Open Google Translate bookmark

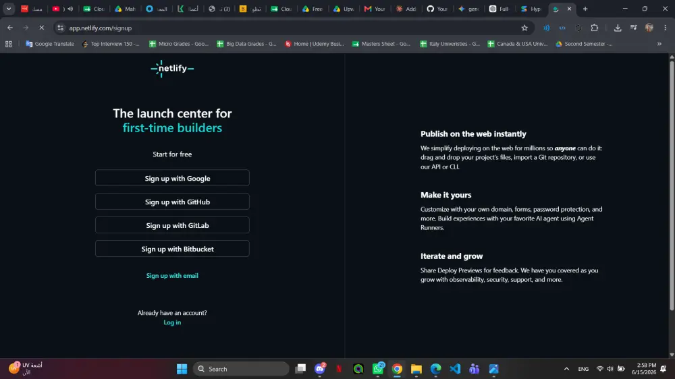pos(50,44)
